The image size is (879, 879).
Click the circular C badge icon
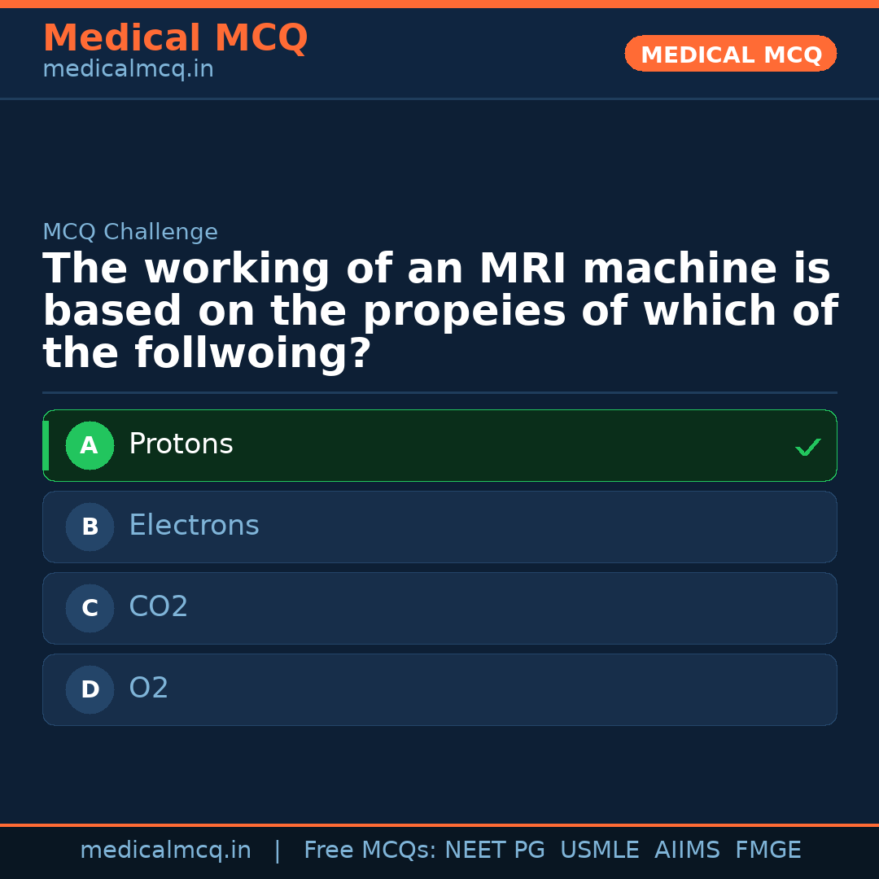pyautogui.click(x=90, y=608)
